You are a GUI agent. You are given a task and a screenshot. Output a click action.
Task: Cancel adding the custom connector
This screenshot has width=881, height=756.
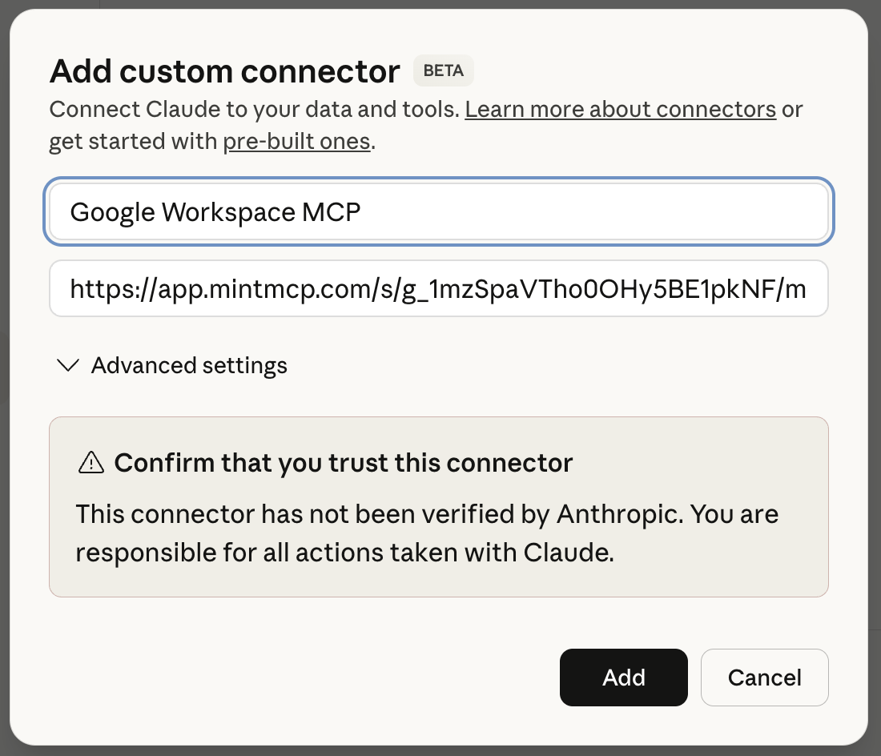click(764, 678)
